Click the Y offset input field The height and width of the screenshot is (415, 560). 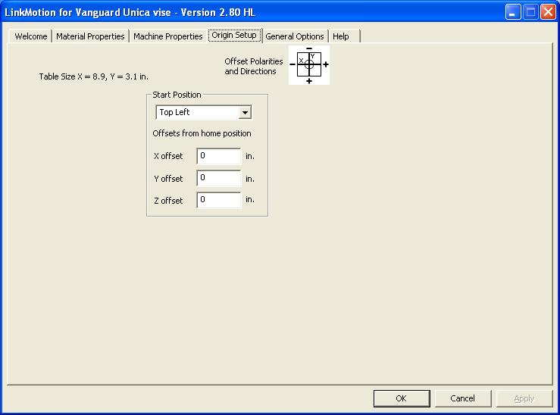click(x=219, y=178)
